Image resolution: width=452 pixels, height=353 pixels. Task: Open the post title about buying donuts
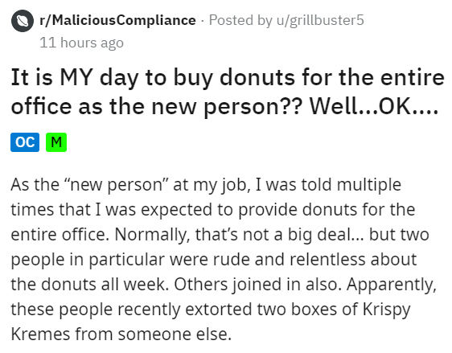pyautogui.click(x=228, y=92)
